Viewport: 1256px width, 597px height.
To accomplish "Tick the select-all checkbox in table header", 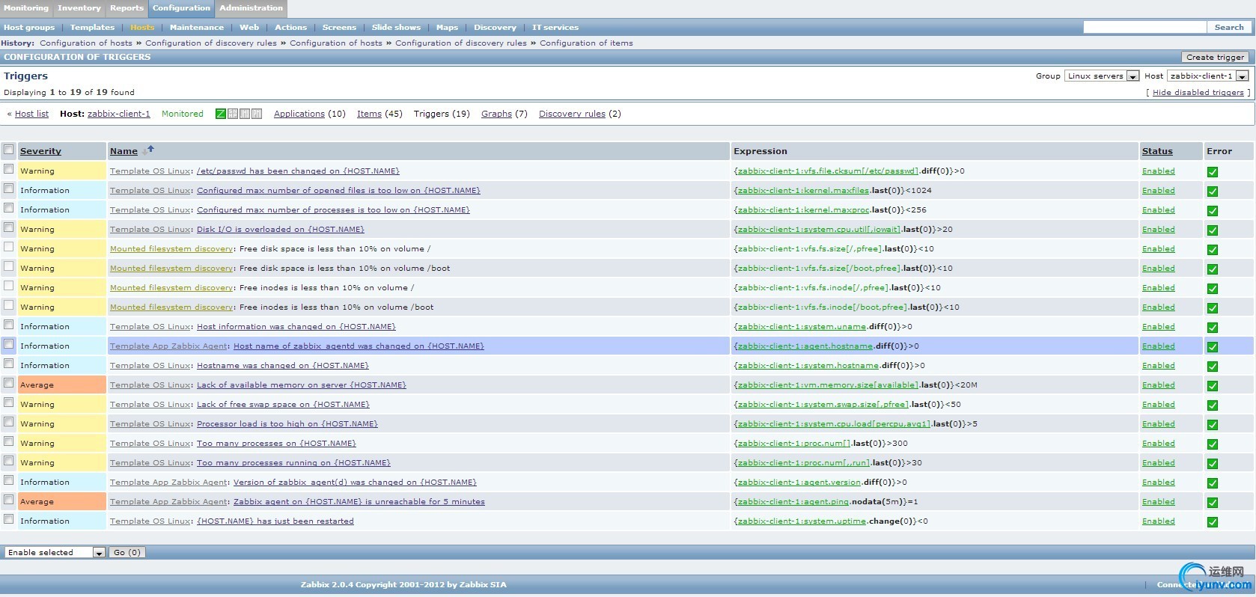I will tap(9, 150).
